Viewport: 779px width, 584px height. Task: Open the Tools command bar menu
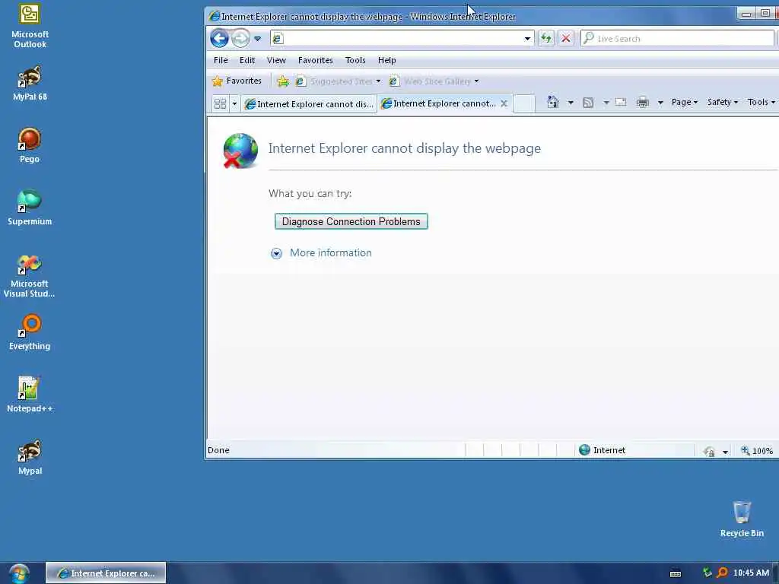click(x=761, y=103)
